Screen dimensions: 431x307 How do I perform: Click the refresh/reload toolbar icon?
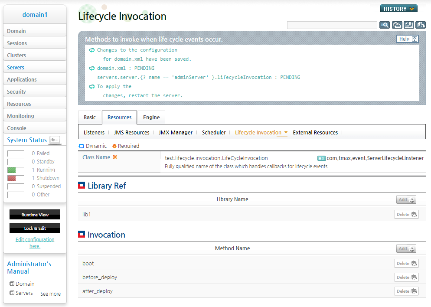(x=397, y=25)
